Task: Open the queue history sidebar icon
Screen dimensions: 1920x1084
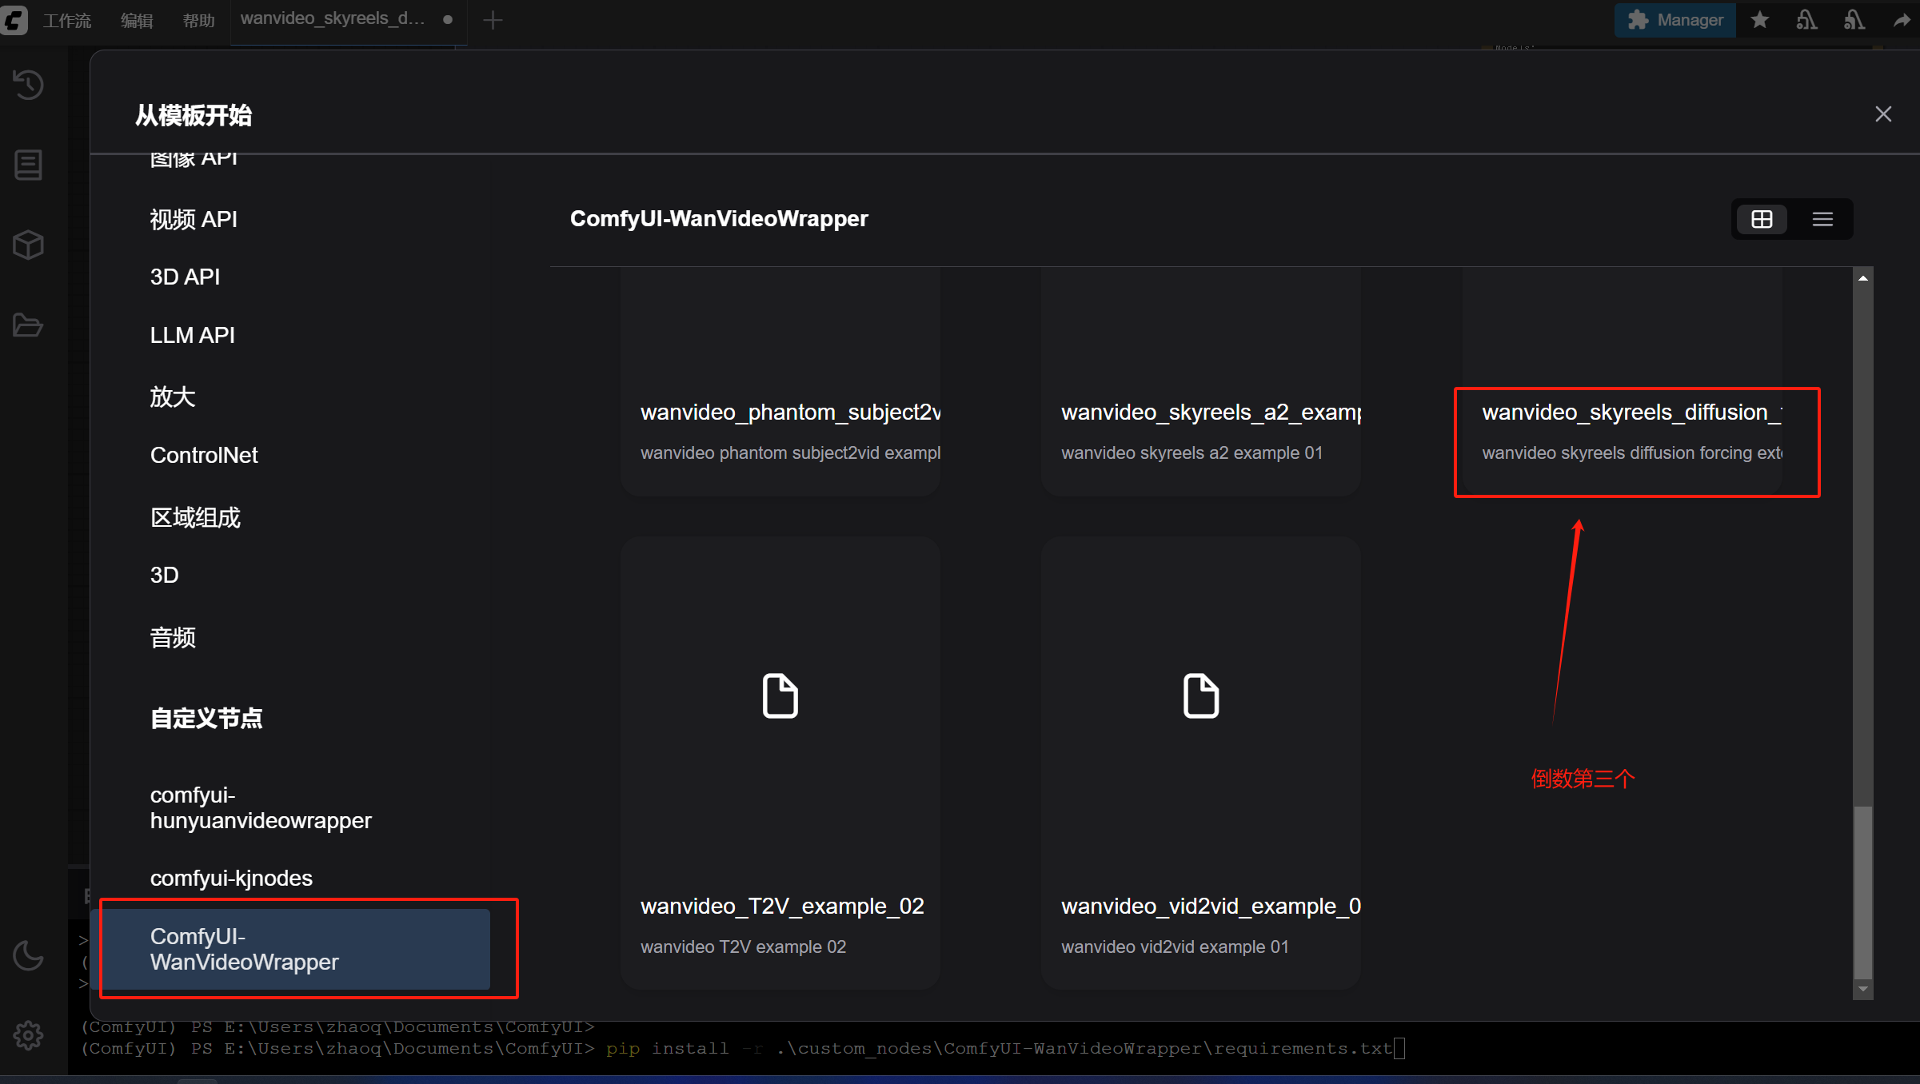Action: pos(29,85)
